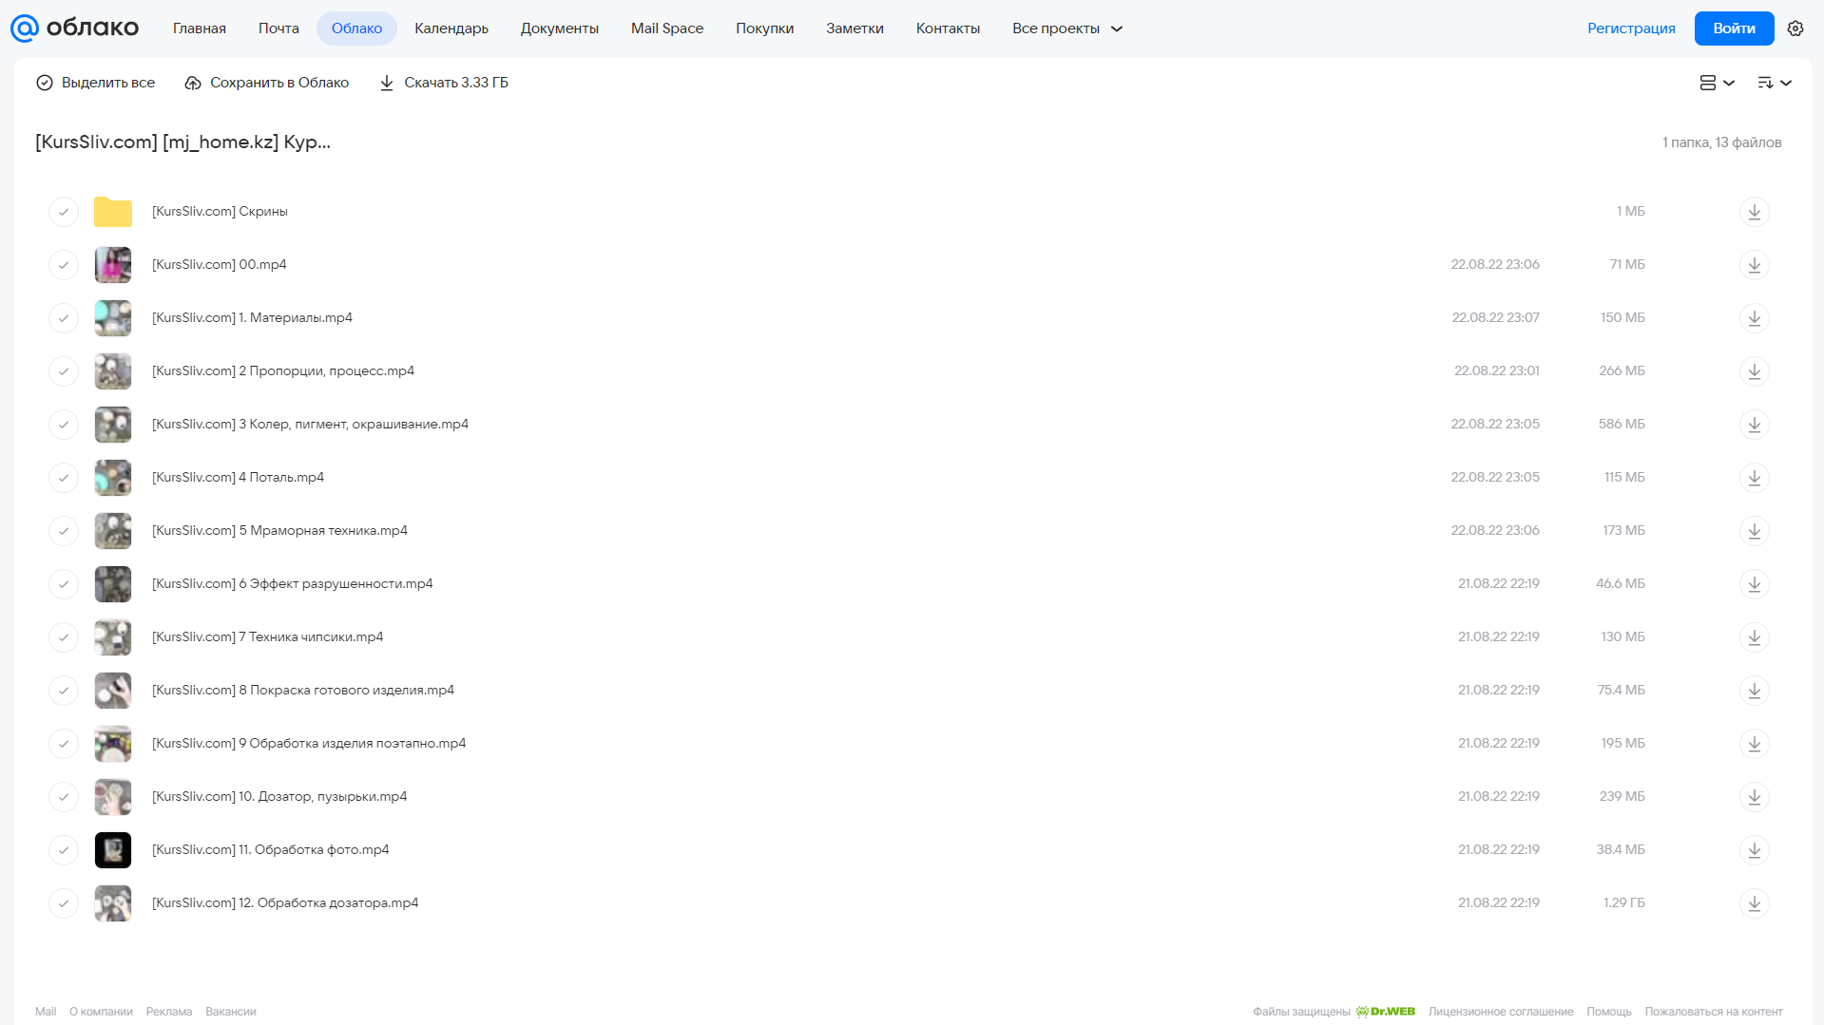This screenshot has width=1824, height=1025.
Task: Open the Календарь menu item
Action: (x=451, y=28)
